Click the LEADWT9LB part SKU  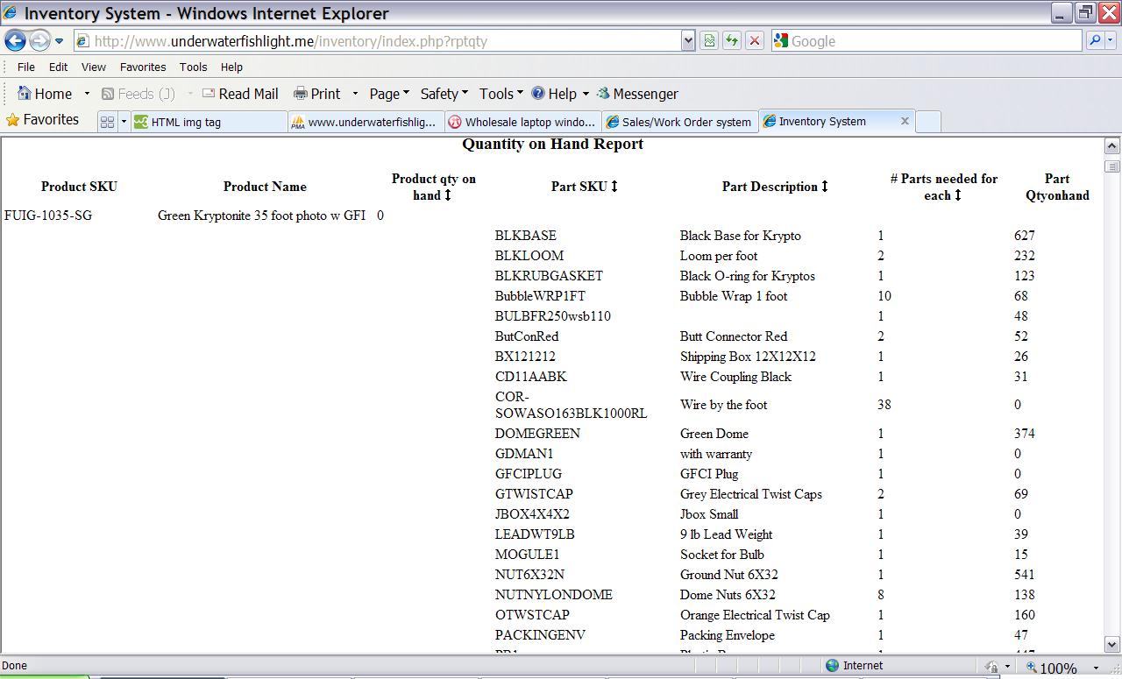coord(535,534)
